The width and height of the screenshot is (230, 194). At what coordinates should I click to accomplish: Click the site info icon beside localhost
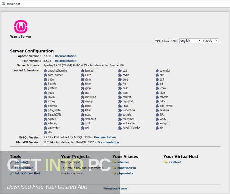point(3,4)
